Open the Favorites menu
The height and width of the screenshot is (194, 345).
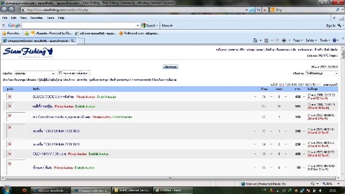pyautogui.click(x=37, y=18)
